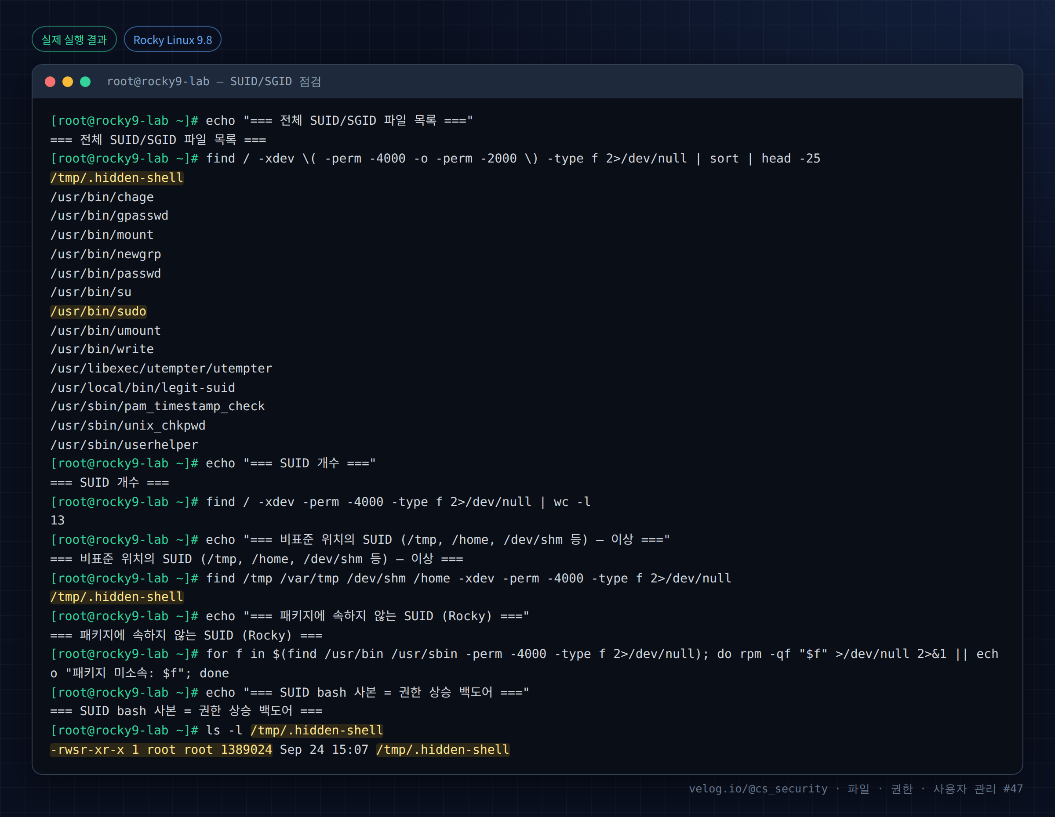Click the highlighted '/usr/bin/sudo' line
This screenshot has height=817, width=1055.
pyautogui.click(x=98, y=311)
